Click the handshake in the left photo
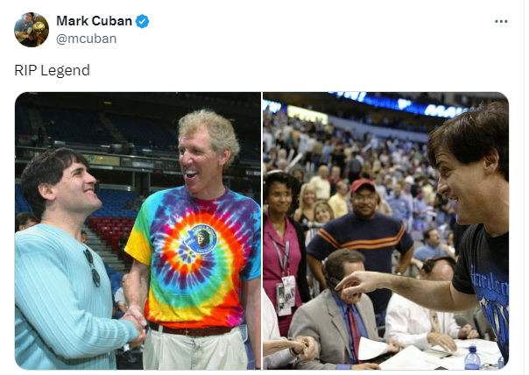529x375 pixels. 135,325
